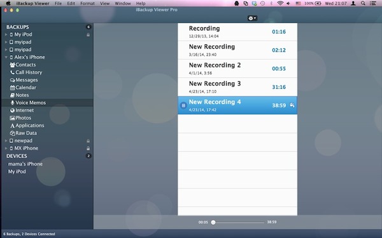Click the playback position slider knob

point(213,222)
